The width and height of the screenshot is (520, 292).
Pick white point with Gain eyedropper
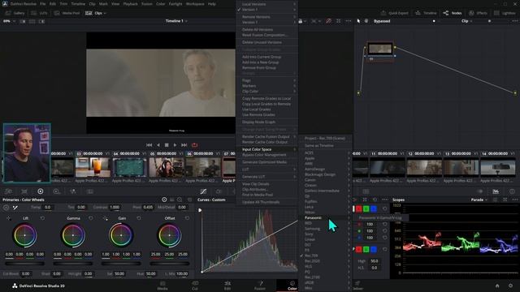tap(105, 218)
